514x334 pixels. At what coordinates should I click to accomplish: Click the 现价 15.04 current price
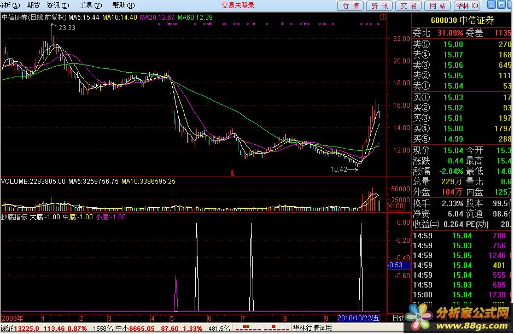(x=453, y=150)
